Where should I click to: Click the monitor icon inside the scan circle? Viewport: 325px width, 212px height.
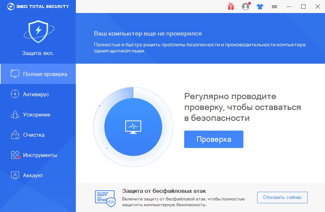tap(133, 127)
